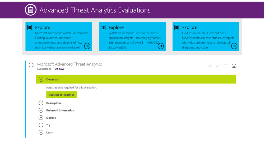The image size is (264, 142).
Task: Collapse the green Download section
Action: (x=41, y=79)
